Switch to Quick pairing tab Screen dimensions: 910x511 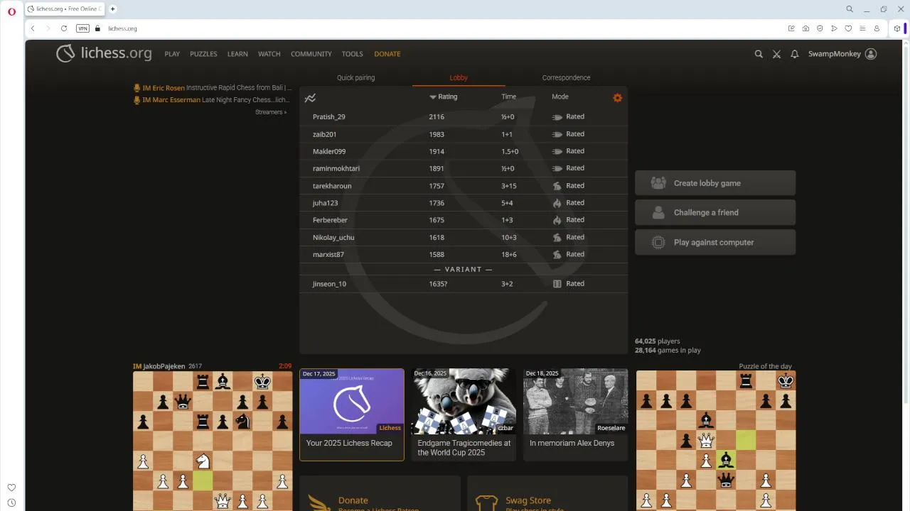pyautogui.click(x=355, y=77)
